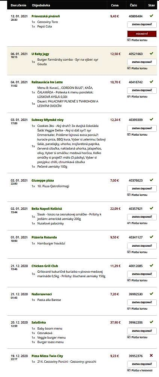The width and height of the screenshot is (159, 377).
Task: Reorder the Bella Napoli Košická order
Action: (x=142, y=217)
